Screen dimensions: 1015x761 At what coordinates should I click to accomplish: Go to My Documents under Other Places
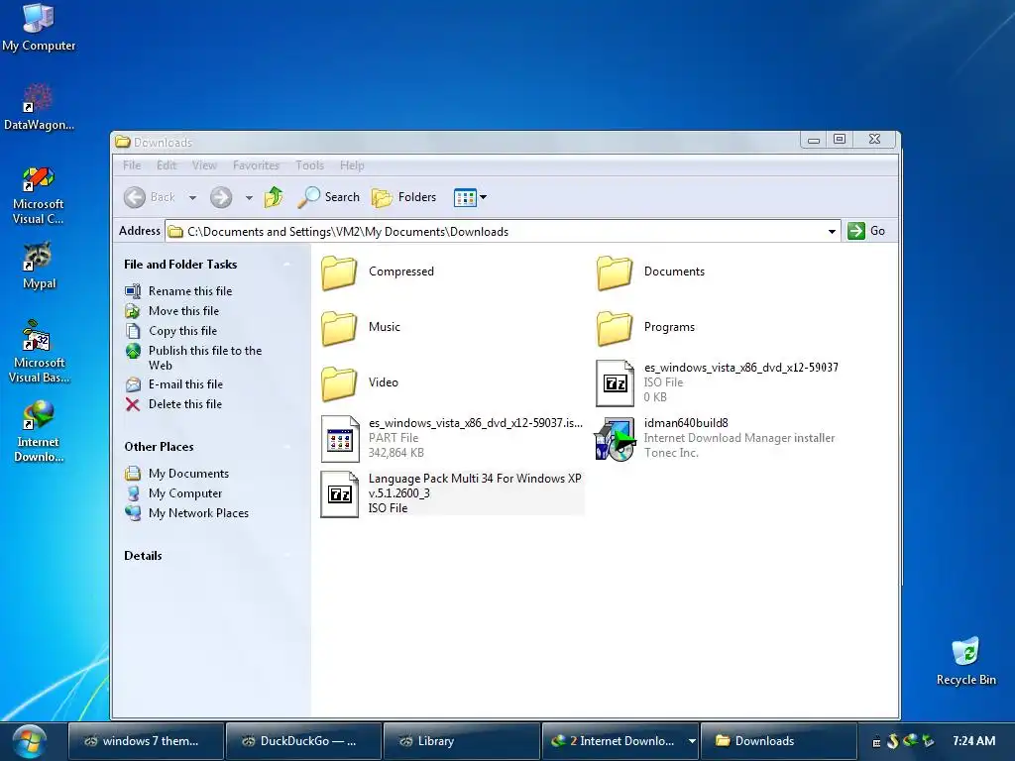click(188, 474)
